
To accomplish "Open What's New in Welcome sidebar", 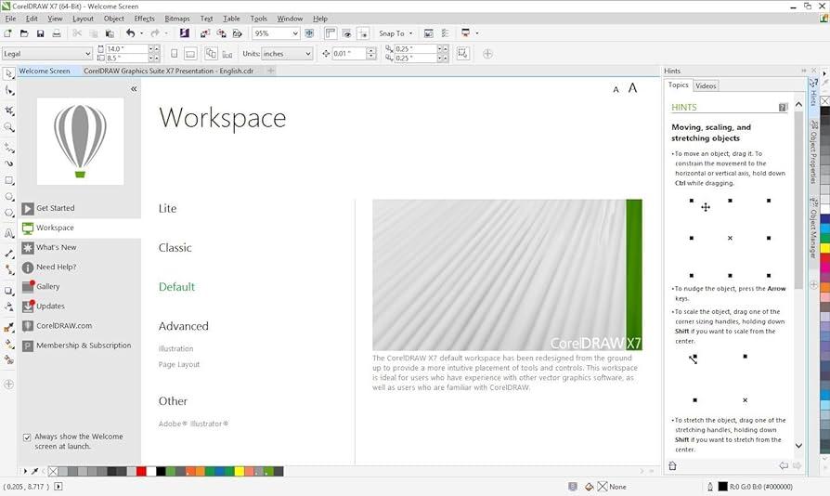I will (x=80, y=247).
